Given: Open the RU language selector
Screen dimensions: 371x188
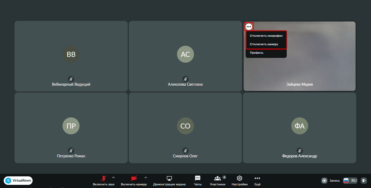Looking at the screenshot, I should pos(350,181).
